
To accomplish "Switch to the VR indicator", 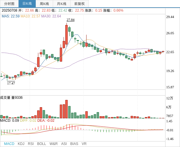I will [x=84, y=144].
